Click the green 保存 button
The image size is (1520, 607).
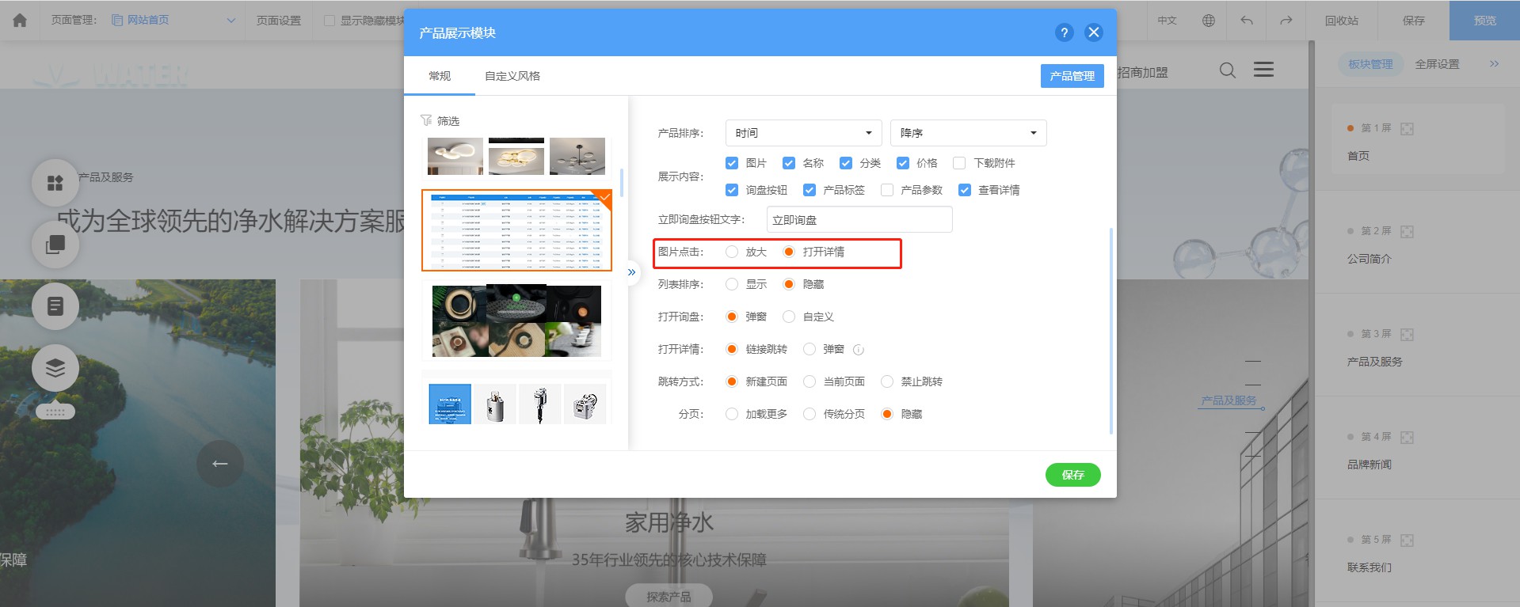pyautogui.click(x=1072, y=475)
